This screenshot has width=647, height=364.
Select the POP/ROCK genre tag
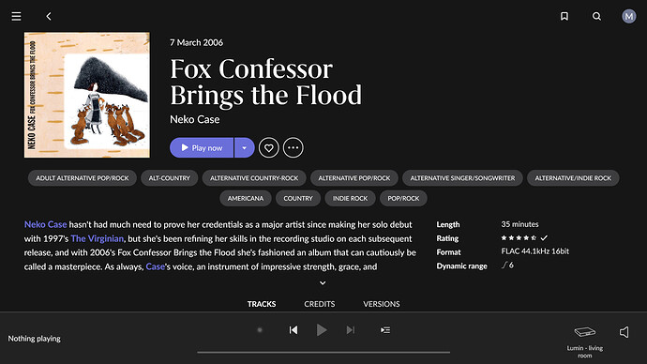tap(403, 199)
